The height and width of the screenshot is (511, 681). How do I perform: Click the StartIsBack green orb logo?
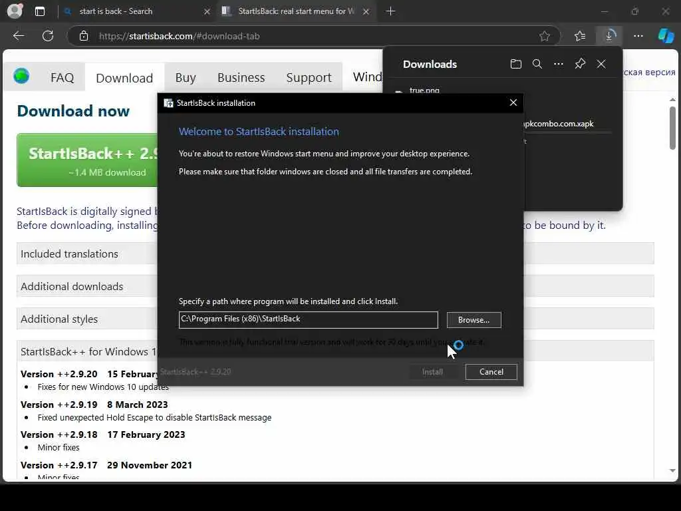point(21,76)
